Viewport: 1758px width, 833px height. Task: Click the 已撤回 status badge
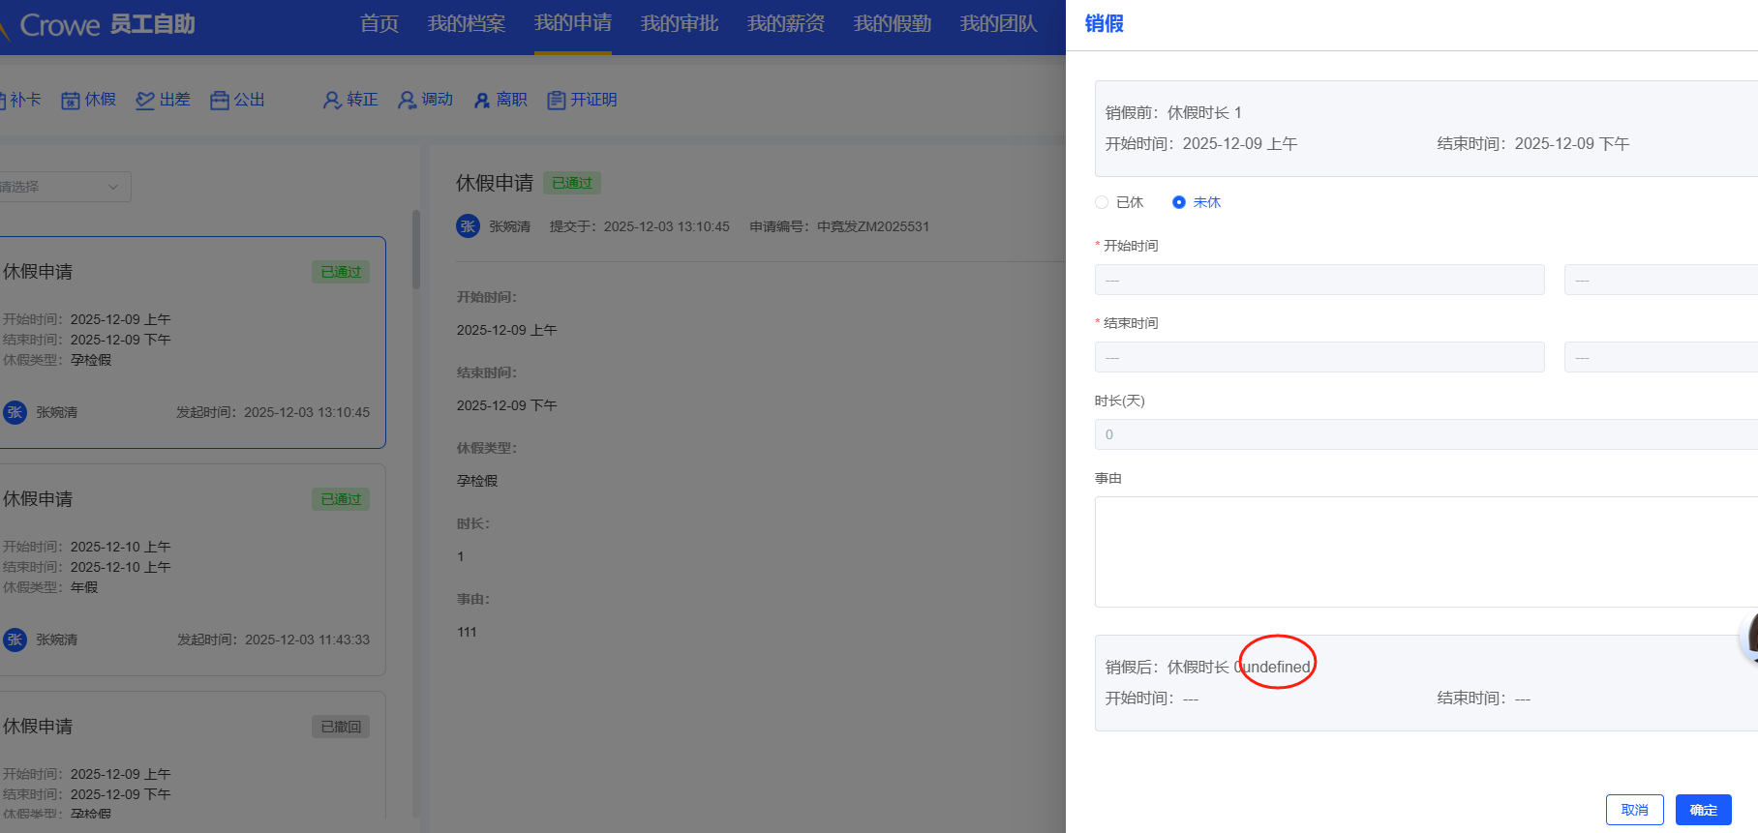point(341,727)
